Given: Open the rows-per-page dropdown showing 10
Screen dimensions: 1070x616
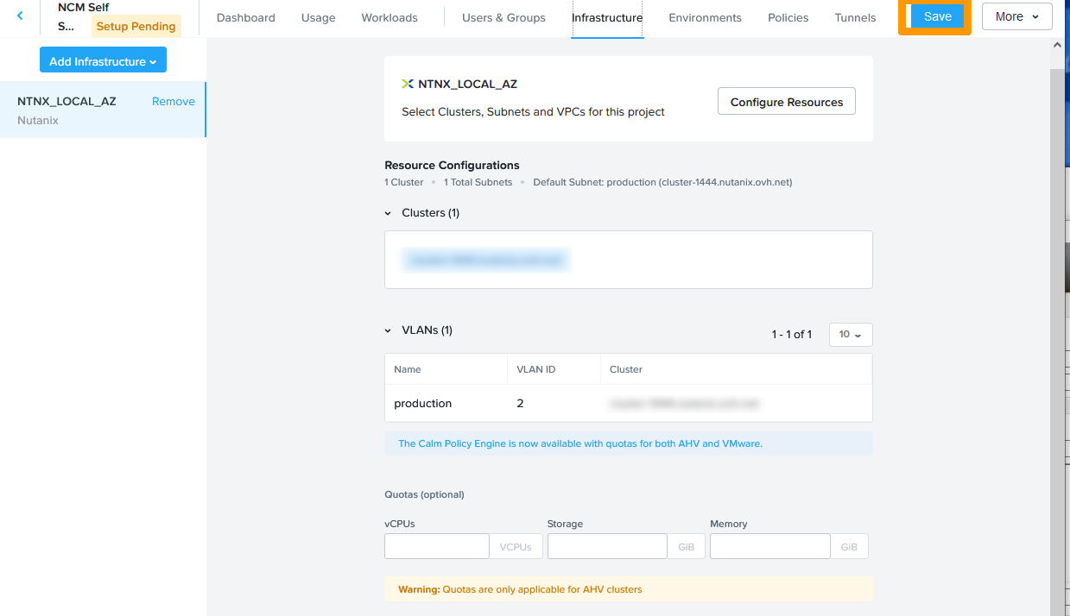Looking at the screenshot, I should pos(850,335).
